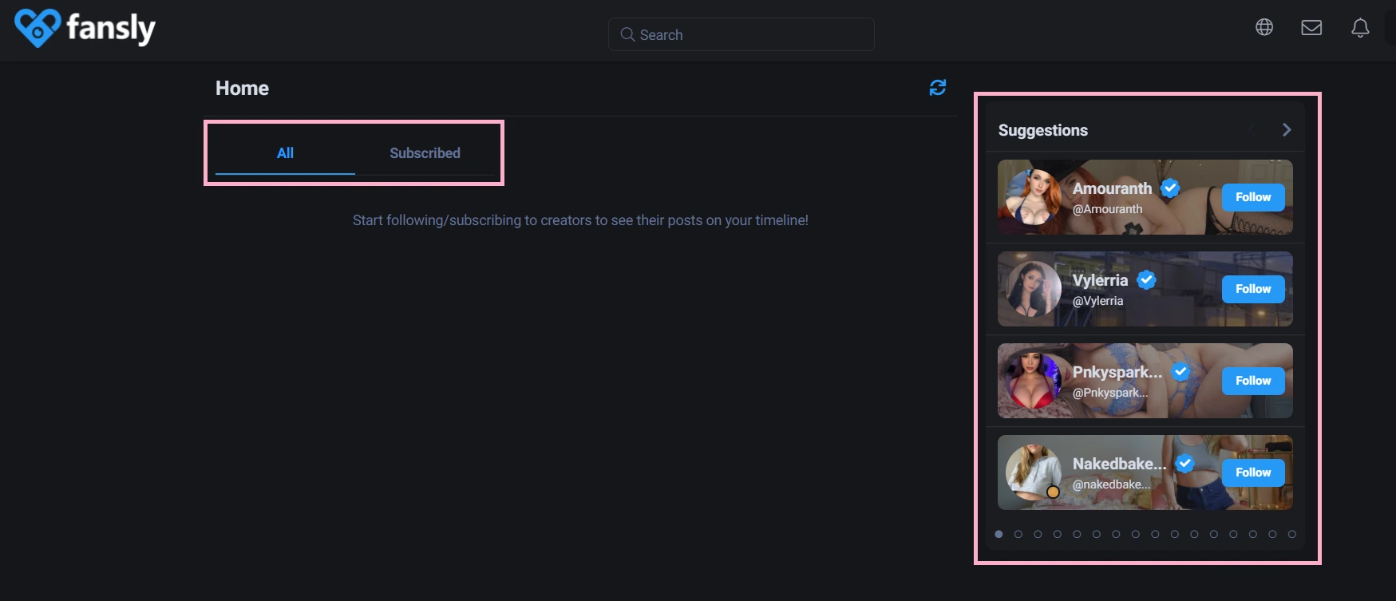Viewport: 1396px width, 601px height.
Task: Jump to second suggestions page dot
Action: tap(1018, 534)
